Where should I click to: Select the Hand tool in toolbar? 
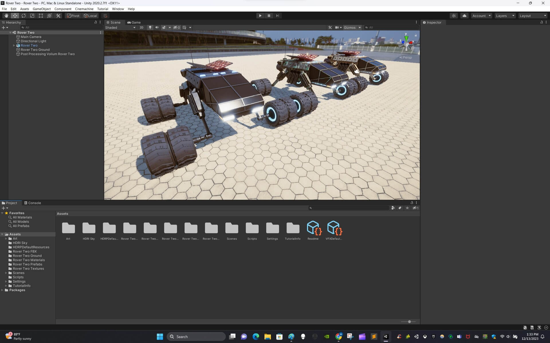click(x=6, y=16)
